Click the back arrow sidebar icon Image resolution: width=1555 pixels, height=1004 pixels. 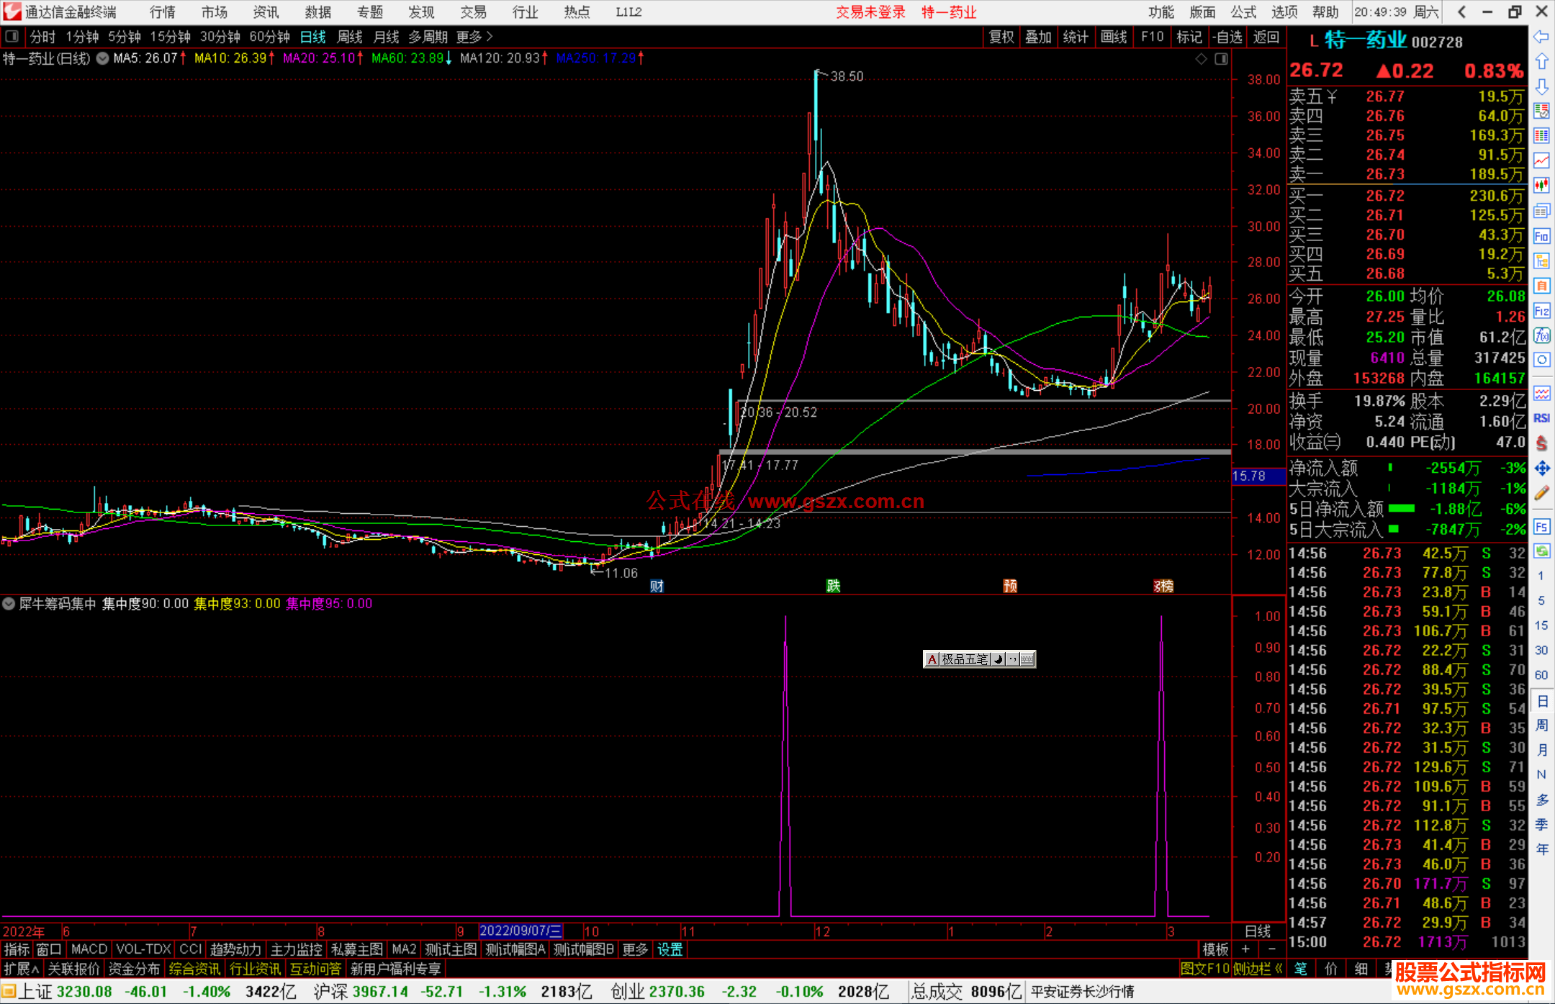click(x=1541, y=37)
